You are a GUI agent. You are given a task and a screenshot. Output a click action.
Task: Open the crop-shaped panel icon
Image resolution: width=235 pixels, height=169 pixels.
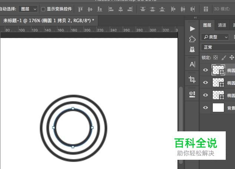(192, 79)
